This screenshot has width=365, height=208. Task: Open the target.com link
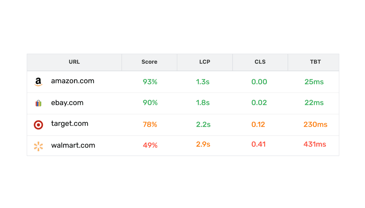(x=70, y=124)
